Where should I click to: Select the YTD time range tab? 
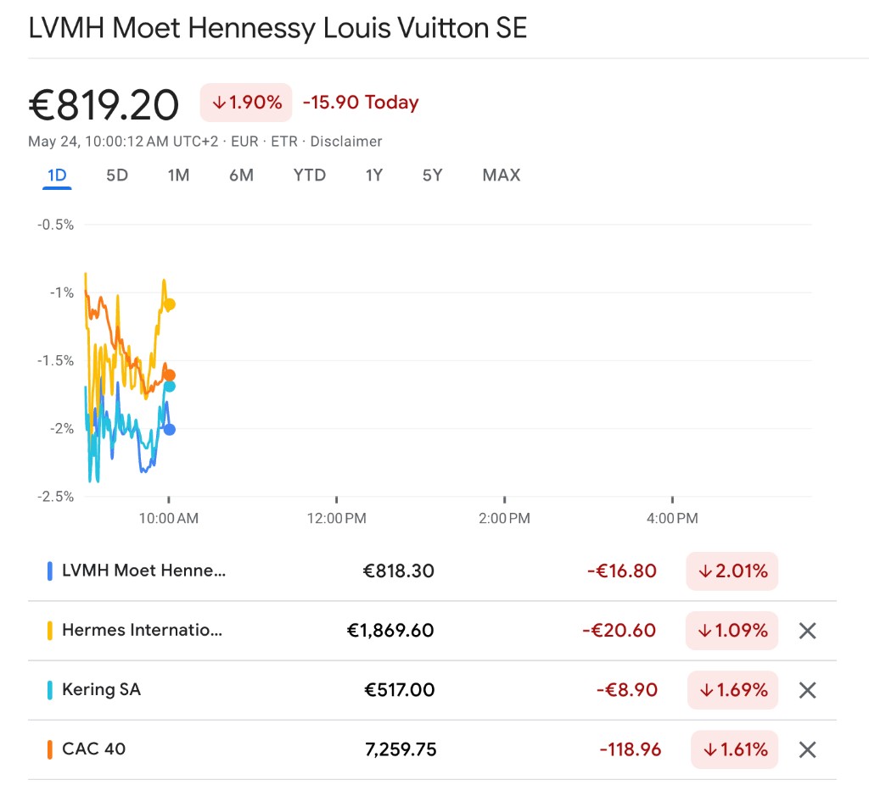coord(310,175)
